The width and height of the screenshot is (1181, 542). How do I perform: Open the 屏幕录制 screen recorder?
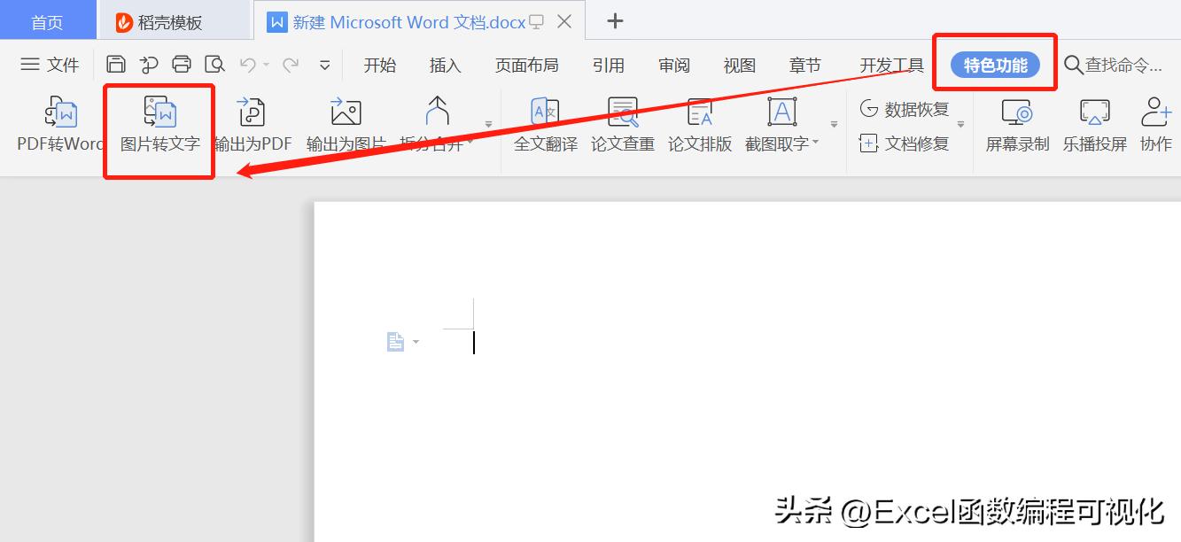(x=1015, y=124)
